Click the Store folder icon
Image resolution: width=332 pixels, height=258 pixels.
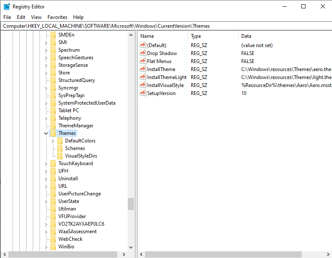pos(53,73)
